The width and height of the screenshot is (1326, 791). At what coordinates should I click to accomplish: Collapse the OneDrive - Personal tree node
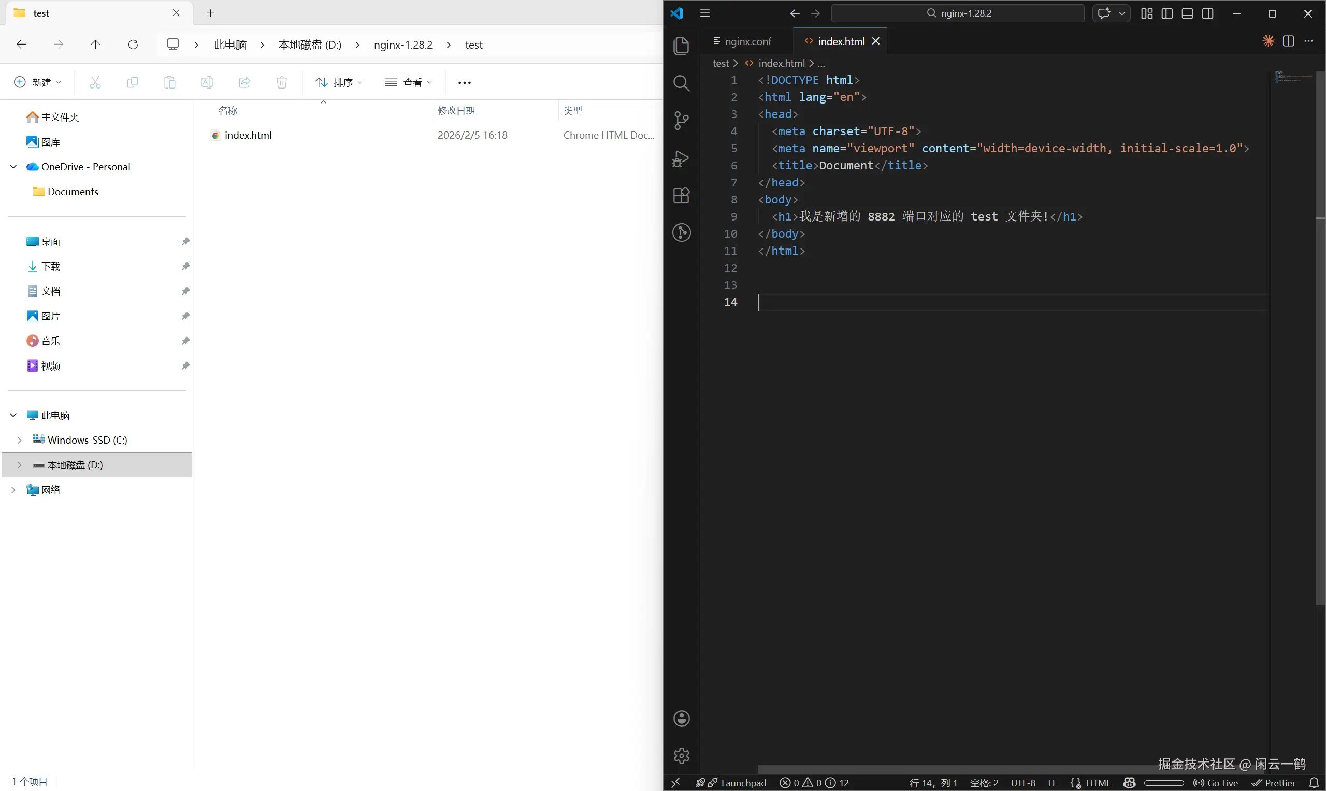13,167
